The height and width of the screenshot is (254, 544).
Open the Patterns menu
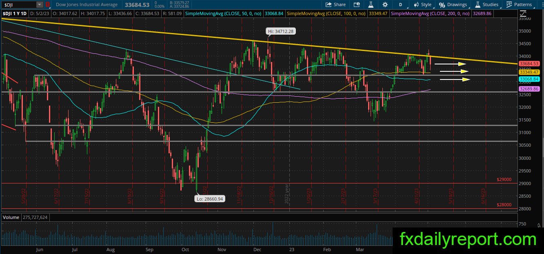(519, 4)
